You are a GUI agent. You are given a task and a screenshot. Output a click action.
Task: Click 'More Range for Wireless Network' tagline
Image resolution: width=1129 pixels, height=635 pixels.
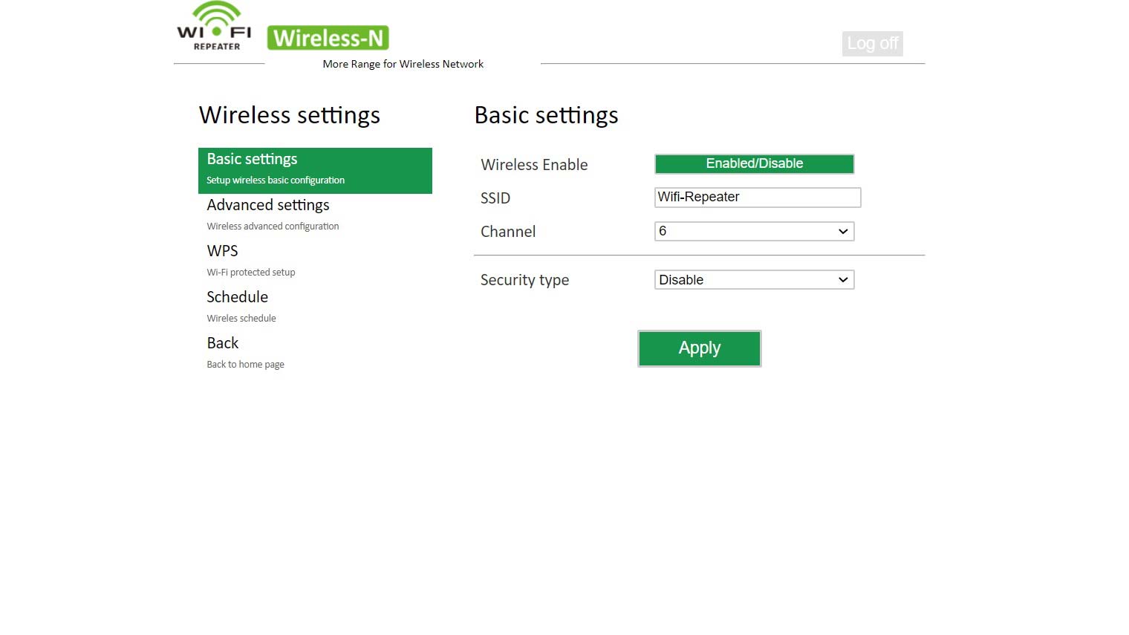(403, 64)
